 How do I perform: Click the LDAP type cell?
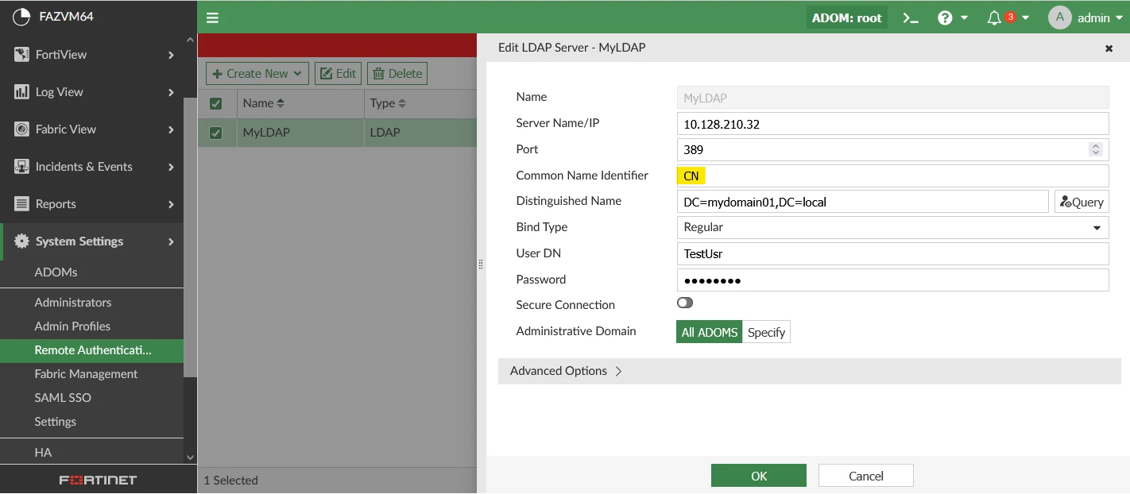coord(420,133)
